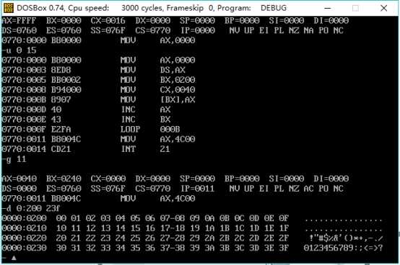Click memory dump row 0000:0210
Viewport: 400px width, 265px height.
pos(192,228)
